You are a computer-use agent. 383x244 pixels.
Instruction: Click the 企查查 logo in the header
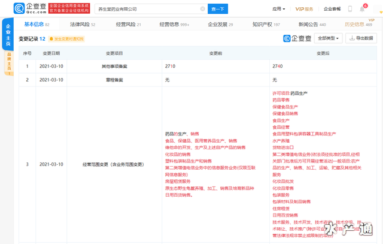tap(30, 8)
